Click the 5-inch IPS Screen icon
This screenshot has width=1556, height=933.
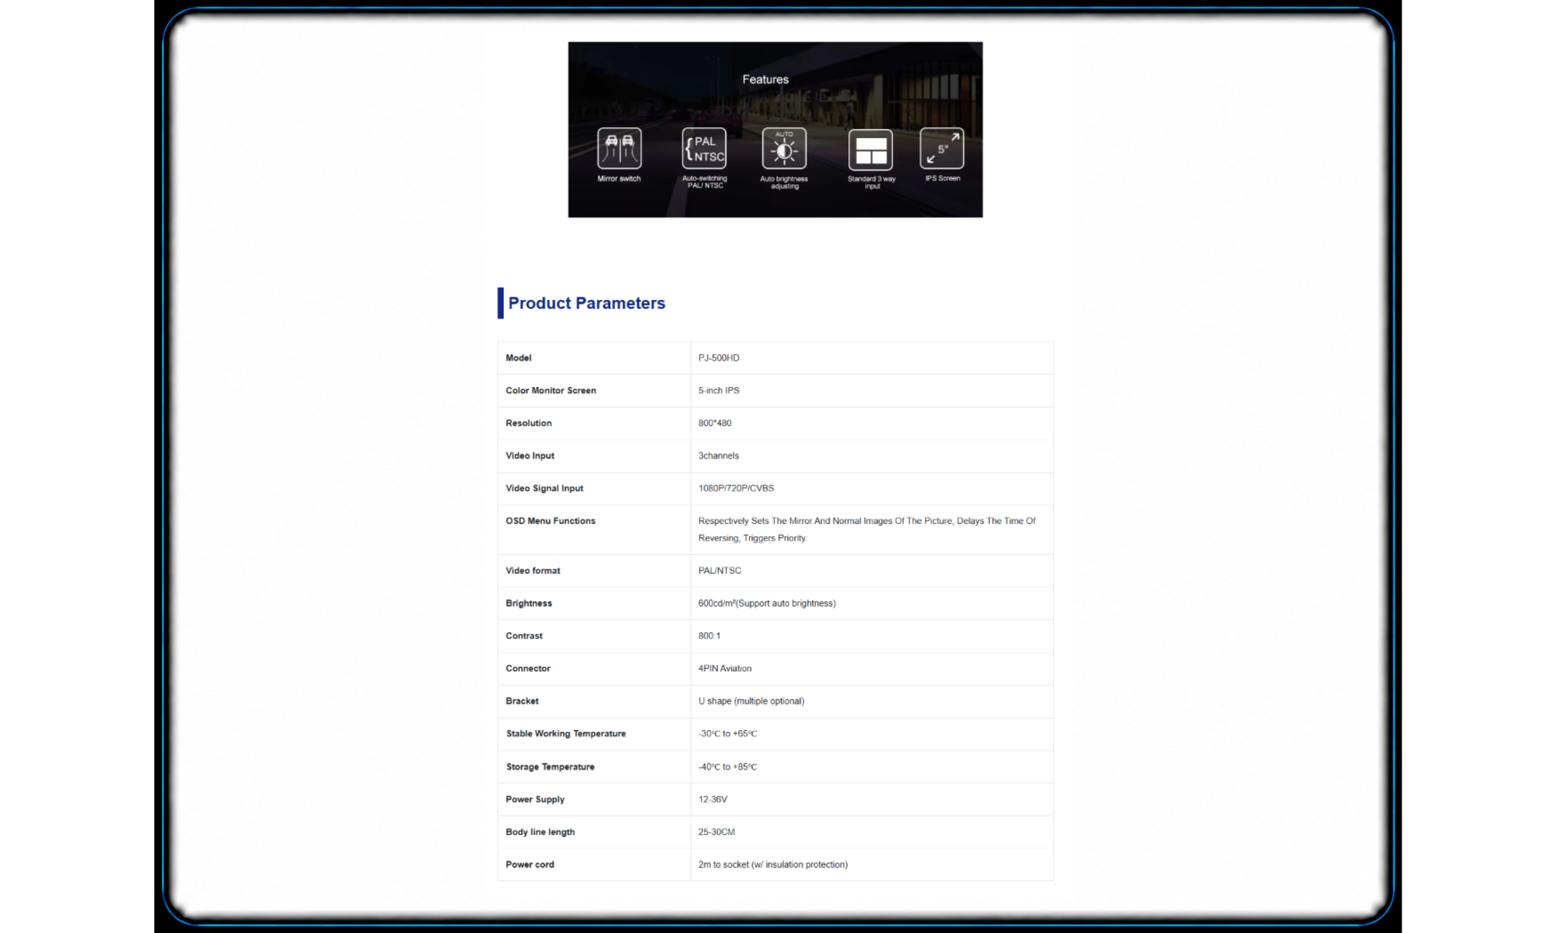941,149
